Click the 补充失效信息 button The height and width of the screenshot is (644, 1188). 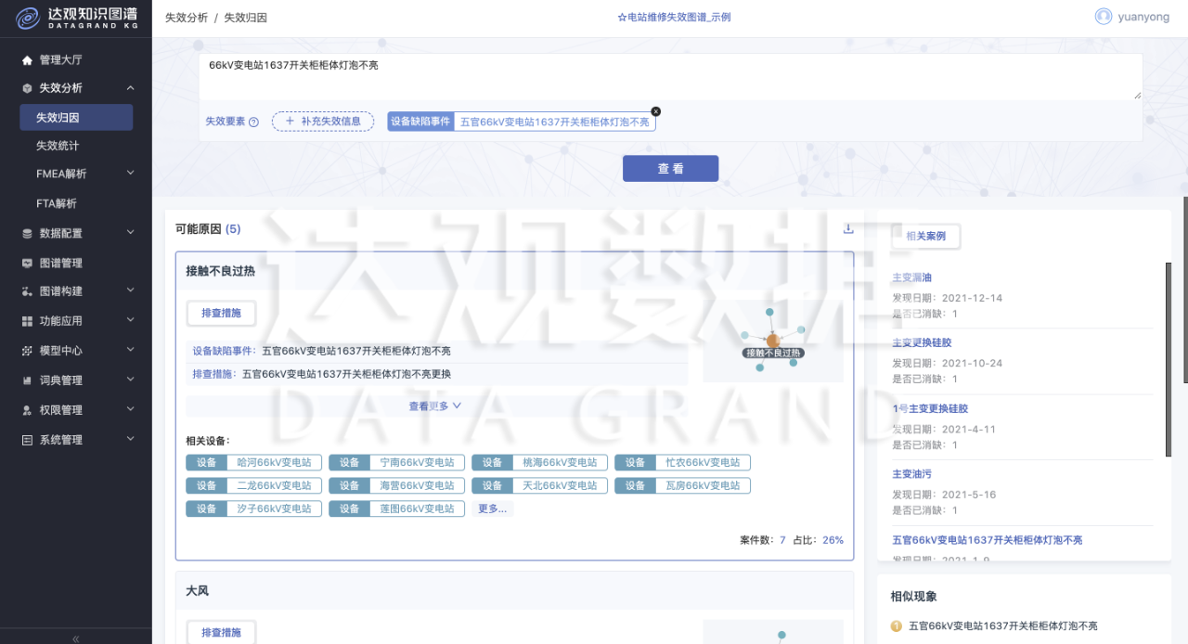click(322, 121)
